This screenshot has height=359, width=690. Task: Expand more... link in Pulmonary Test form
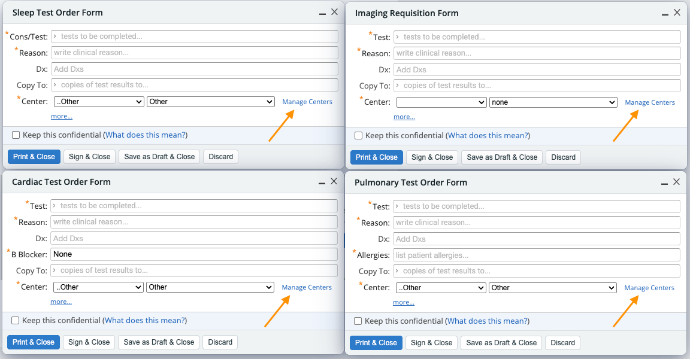pos(404,302)
